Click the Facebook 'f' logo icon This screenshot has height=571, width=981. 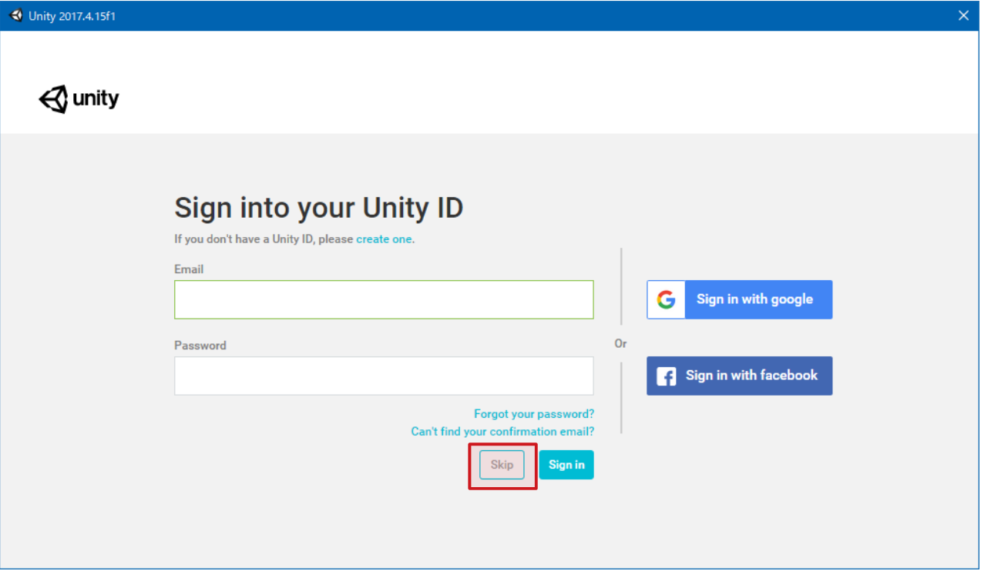[666, 376]
